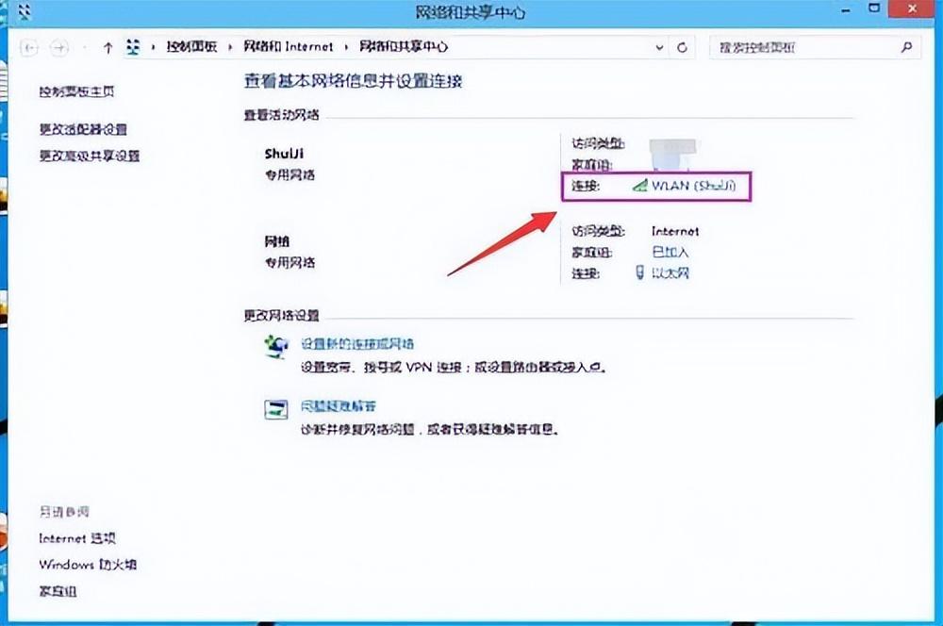Click the Back navigation arrow

[29, 47]
